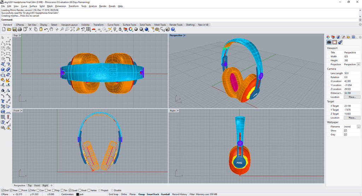Click the Lens Length value field

click(x=352, y=73)
